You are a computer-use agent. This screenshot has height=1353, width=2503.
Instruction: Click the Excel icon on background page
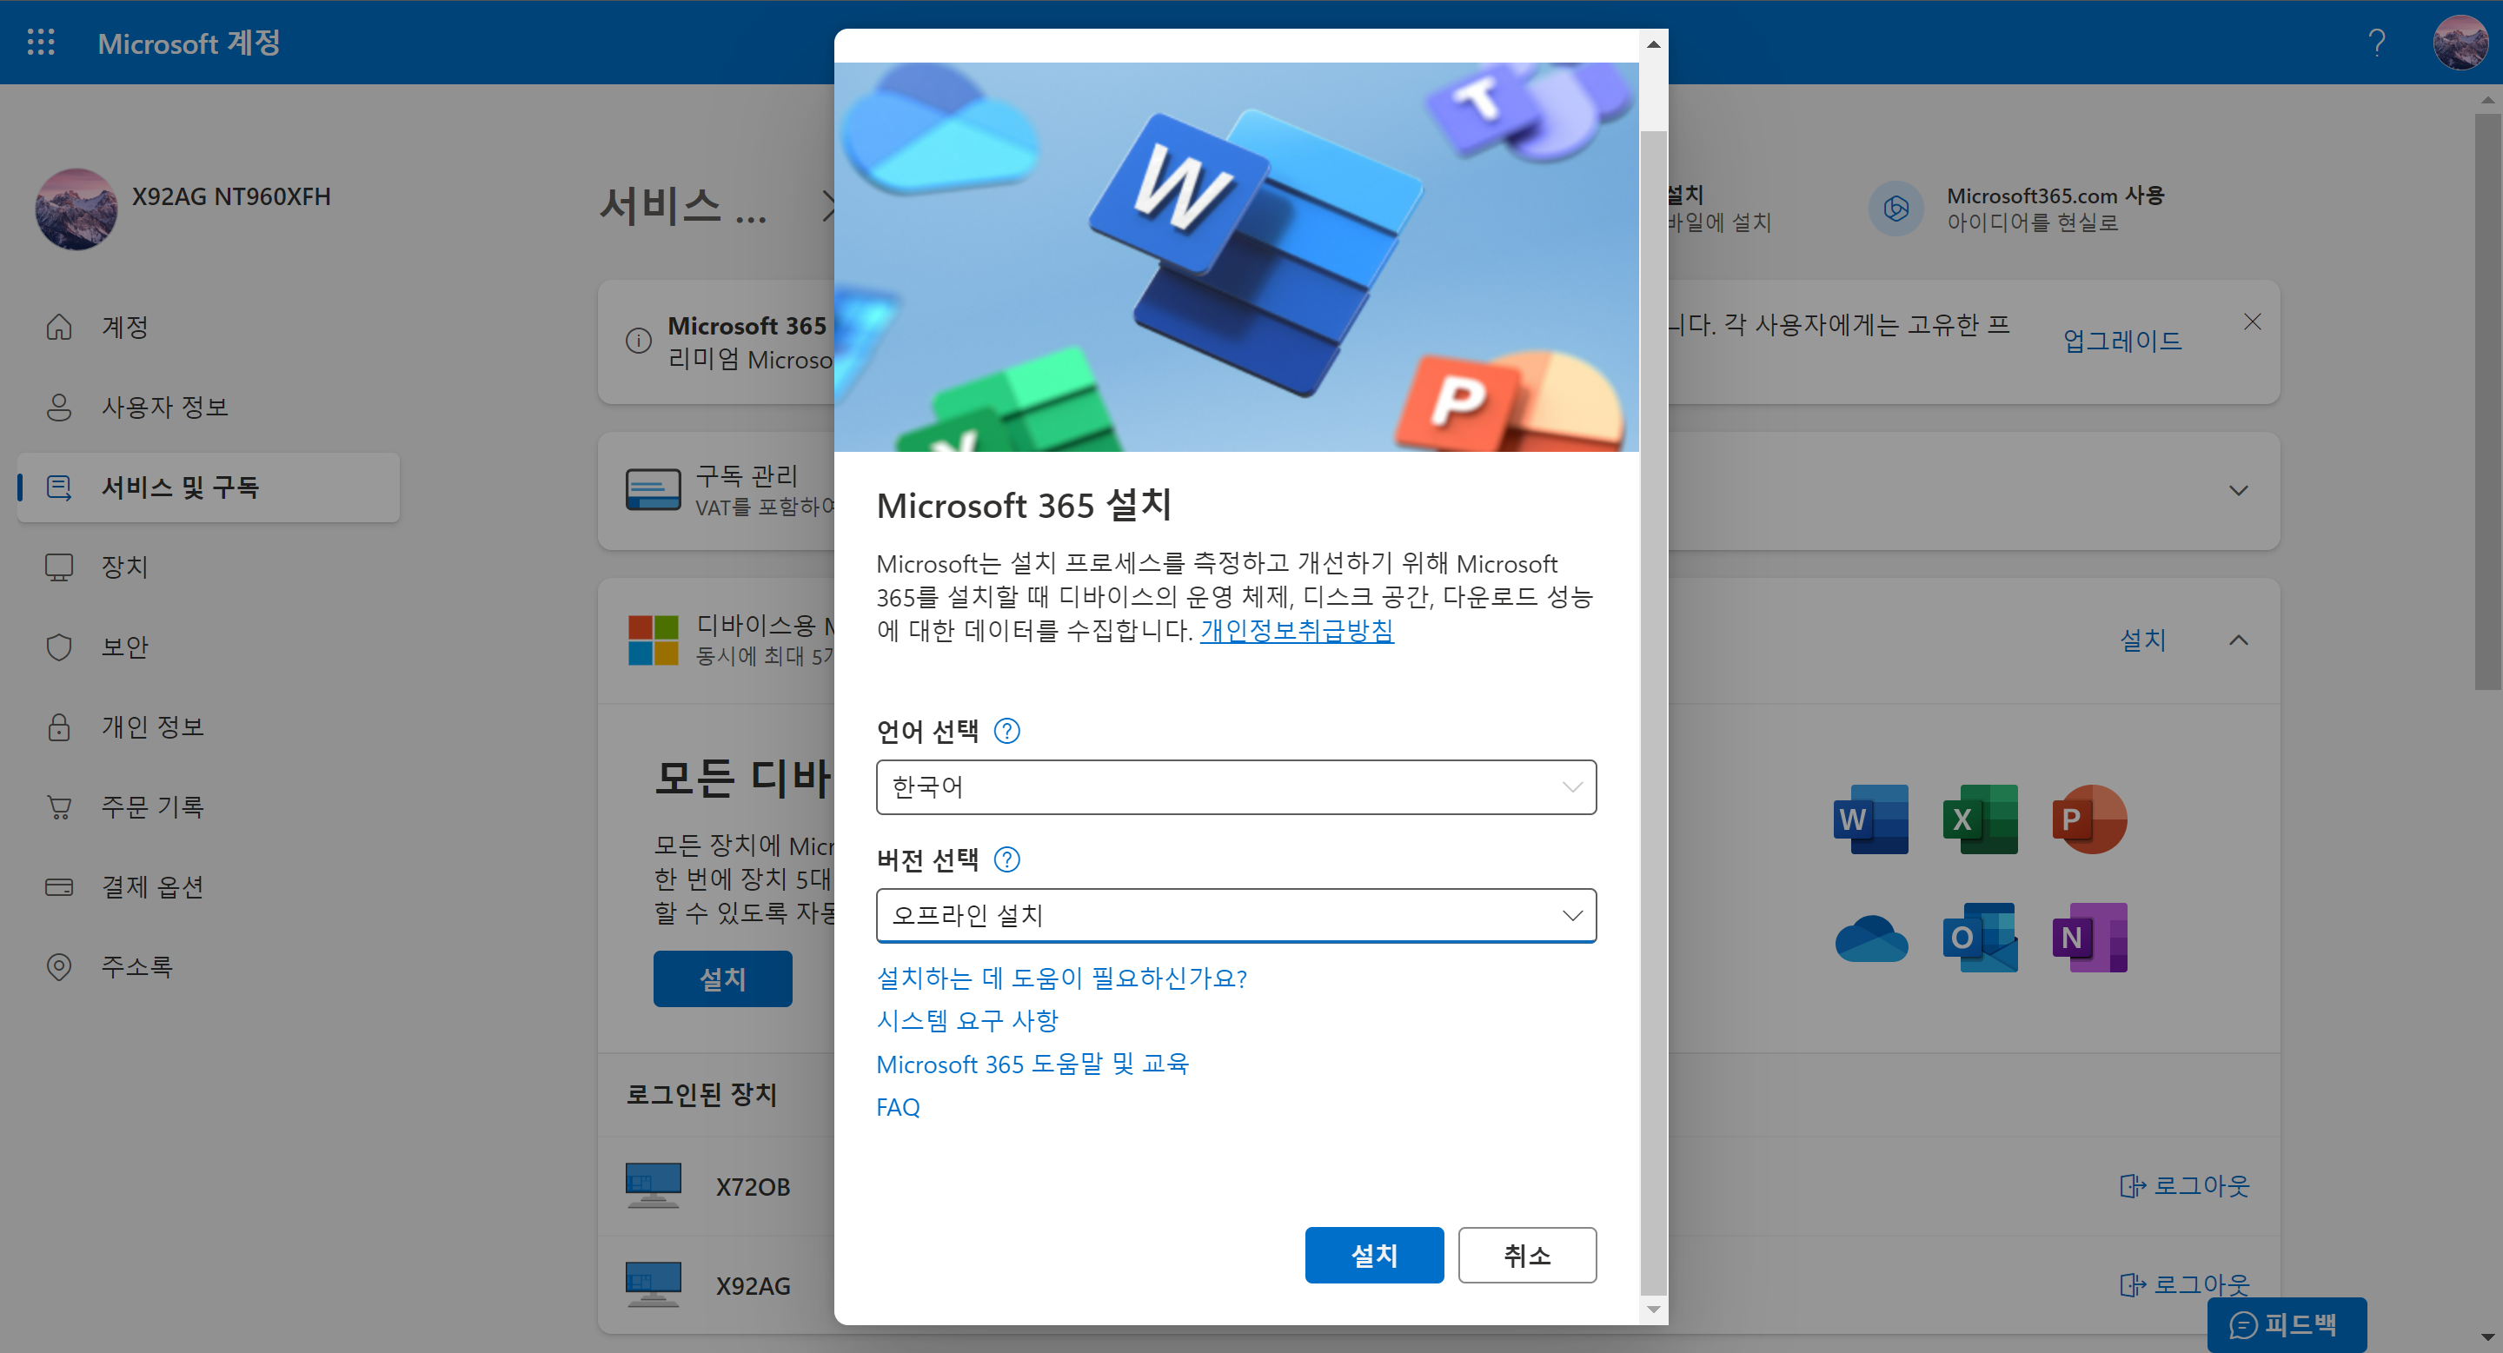click(1981, 819)
